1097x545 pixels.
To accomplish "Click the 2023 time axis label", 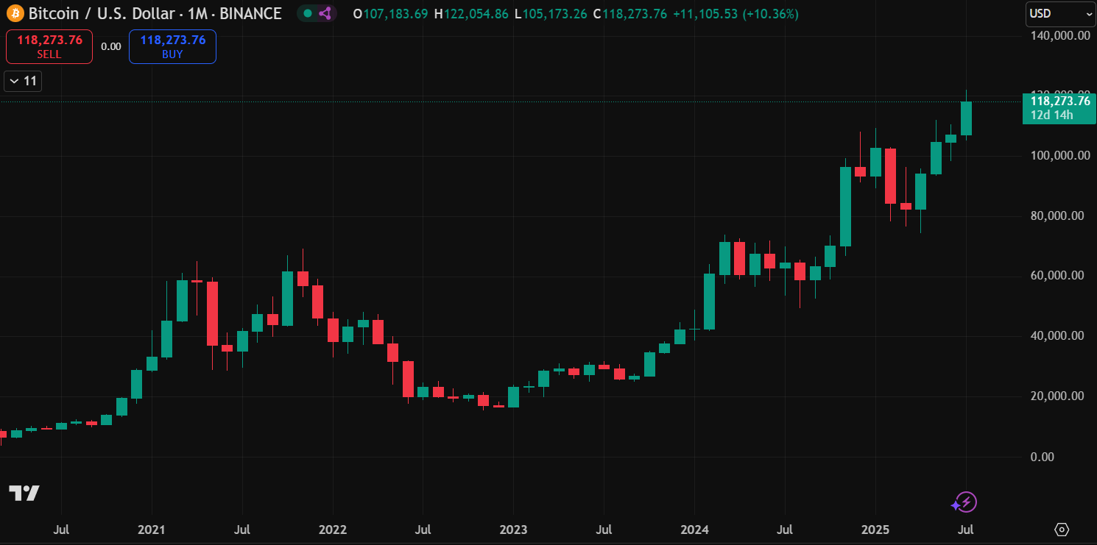I will 513,530.
